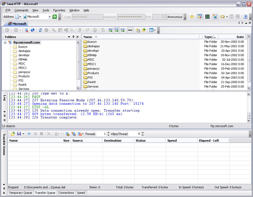This screenshot has height=197, width=253.
Task: Click the Favorites star with folder icon
Action: click(138, 30)
